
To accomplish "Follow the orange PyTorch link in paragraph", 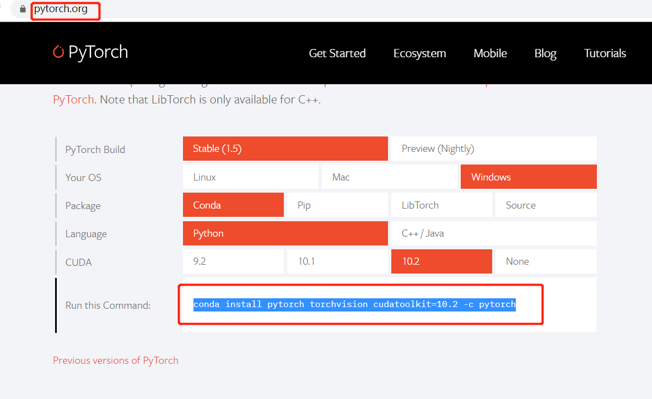I will 74,100.
